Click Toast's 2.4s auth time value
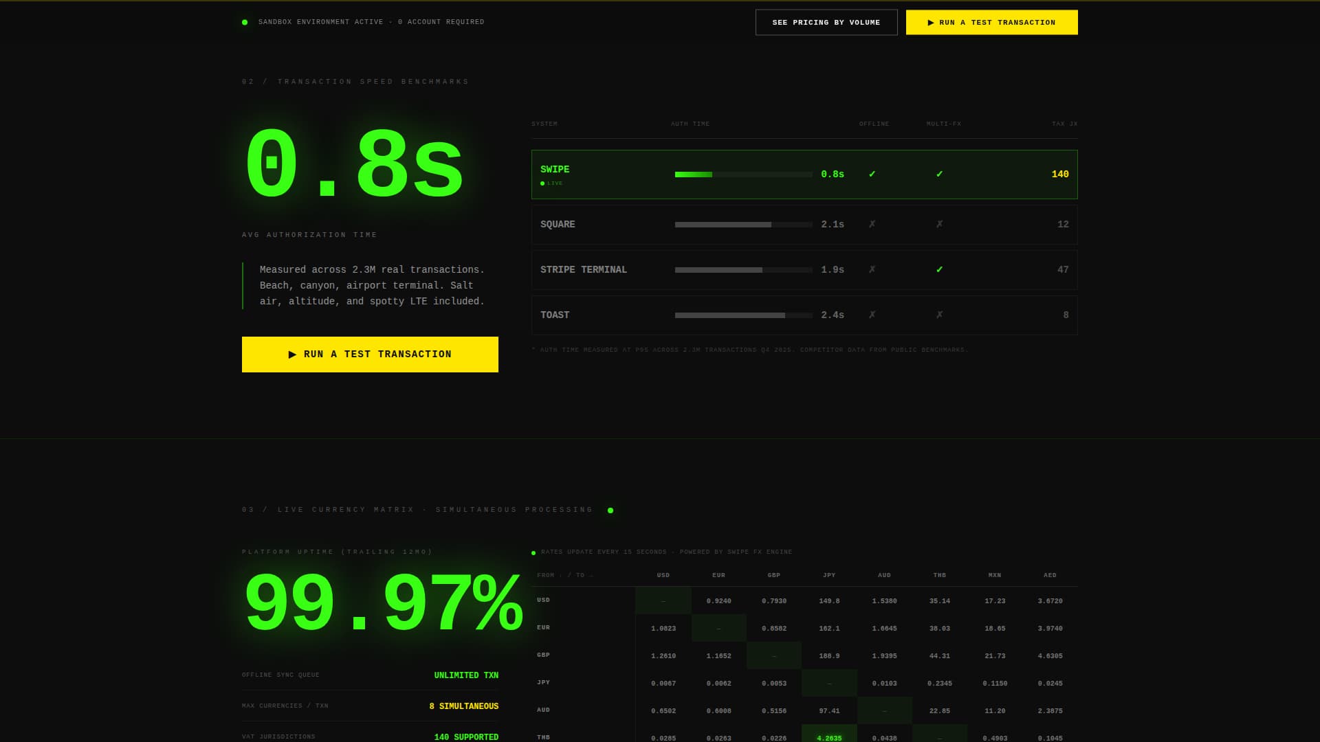Viewport: 1320px width, 742px height. click(x=833, y=315)
